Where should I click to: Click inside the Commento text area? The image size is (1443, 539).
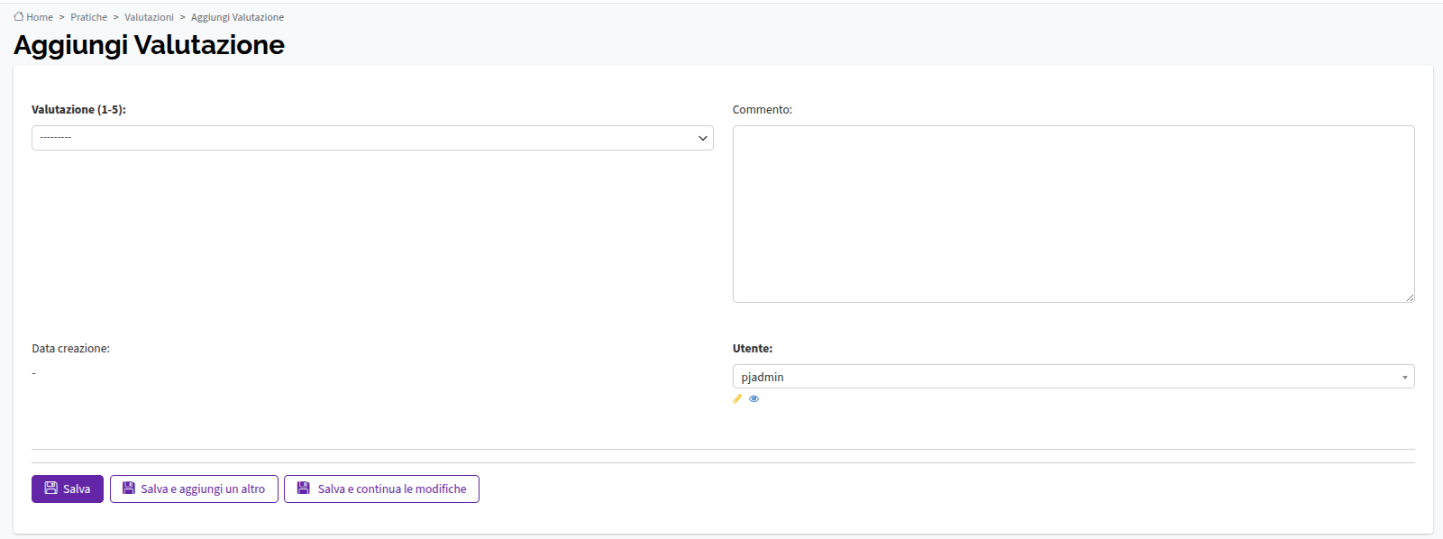click(x=1073, y=214)
